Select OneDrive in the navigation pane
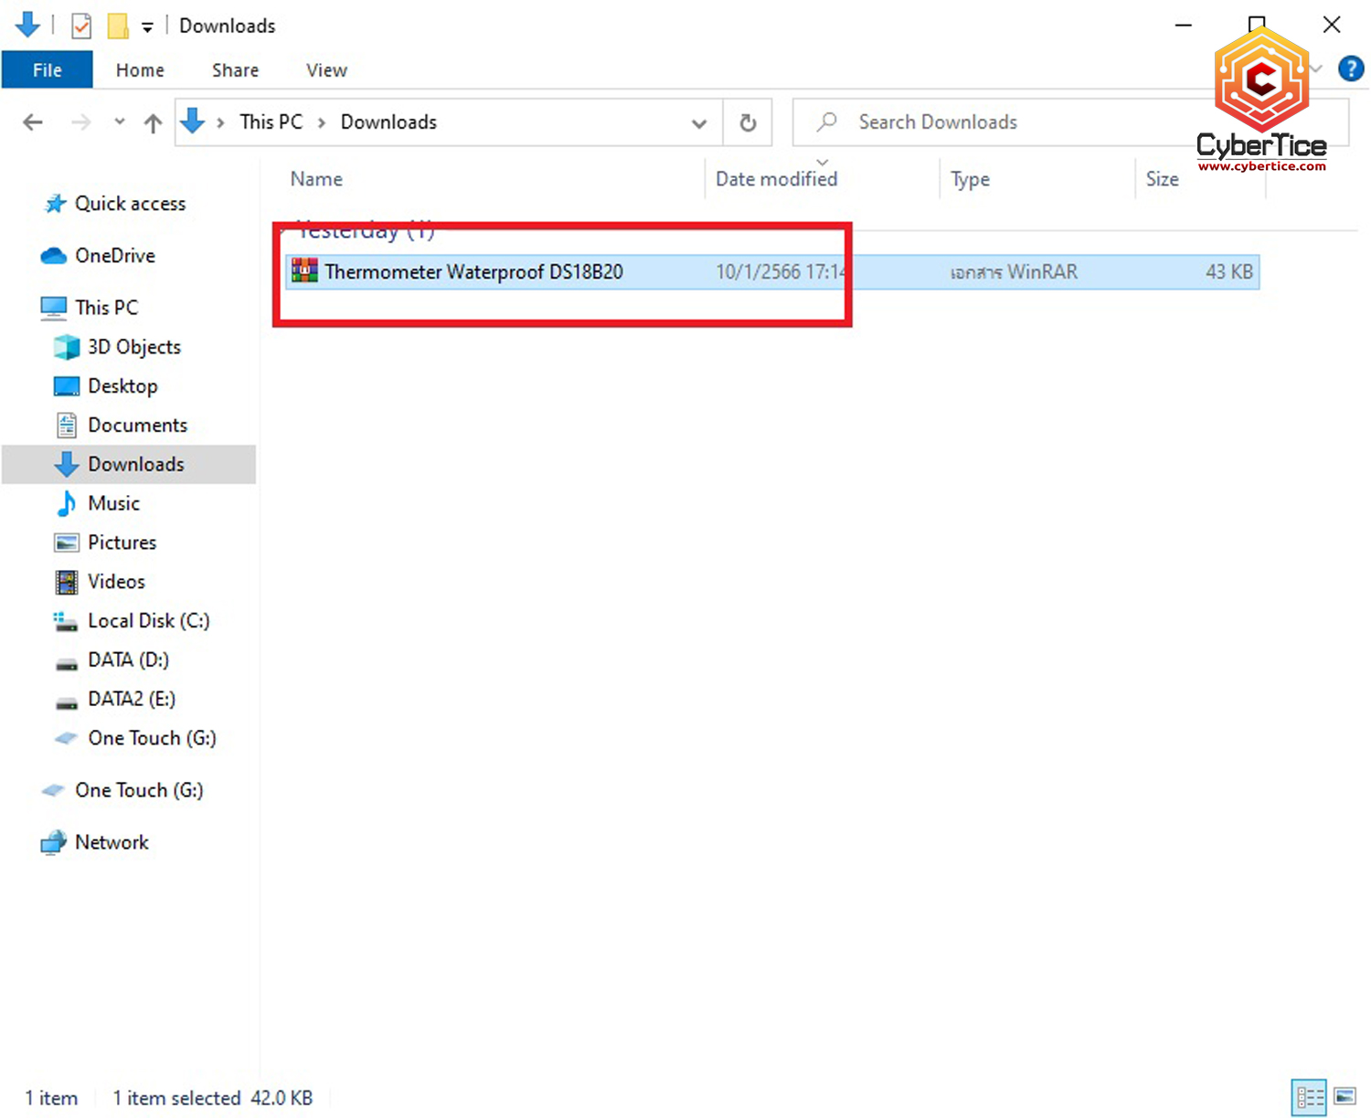The image size is (1371, 1118). (x=114, y=256)
